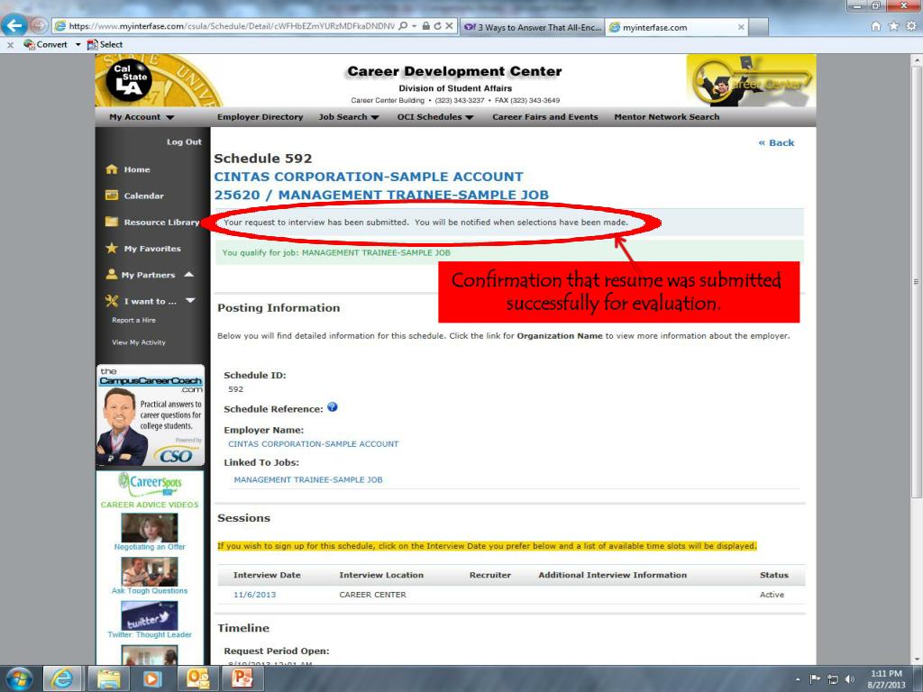923x692 pixels.
Task: Collapse the My Partners section arrow
Action: point(189,274)
